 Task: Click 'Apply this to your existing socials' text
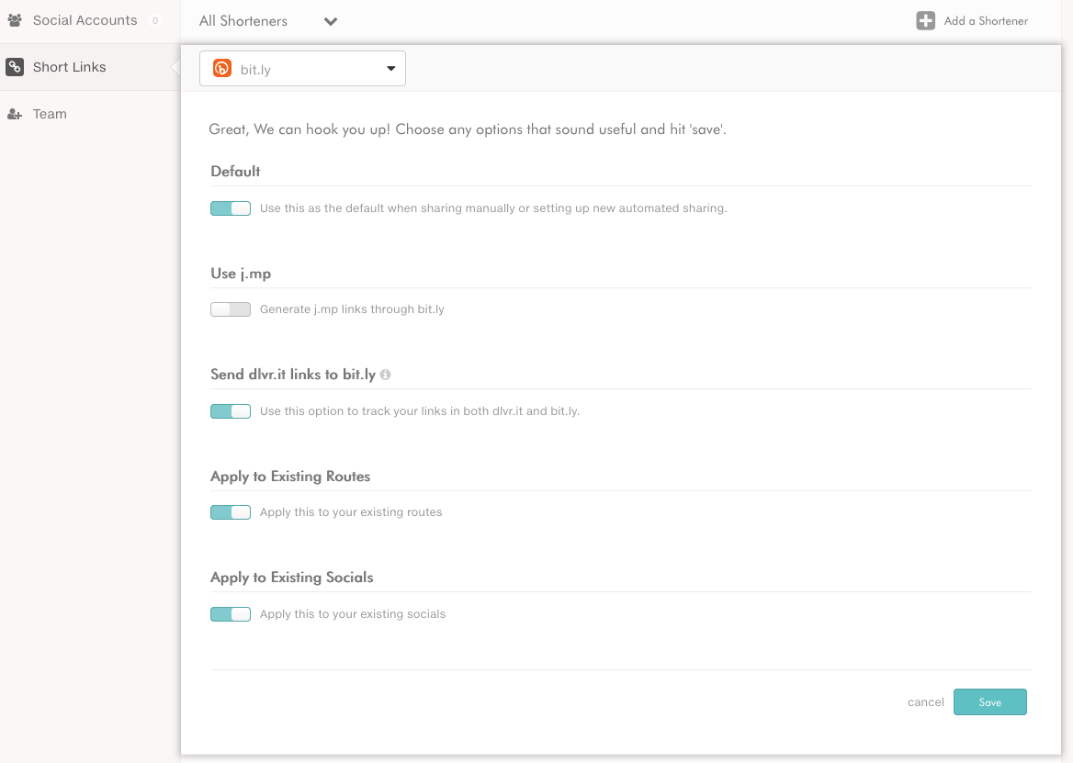pyautogui.click(x=353, y=614)
